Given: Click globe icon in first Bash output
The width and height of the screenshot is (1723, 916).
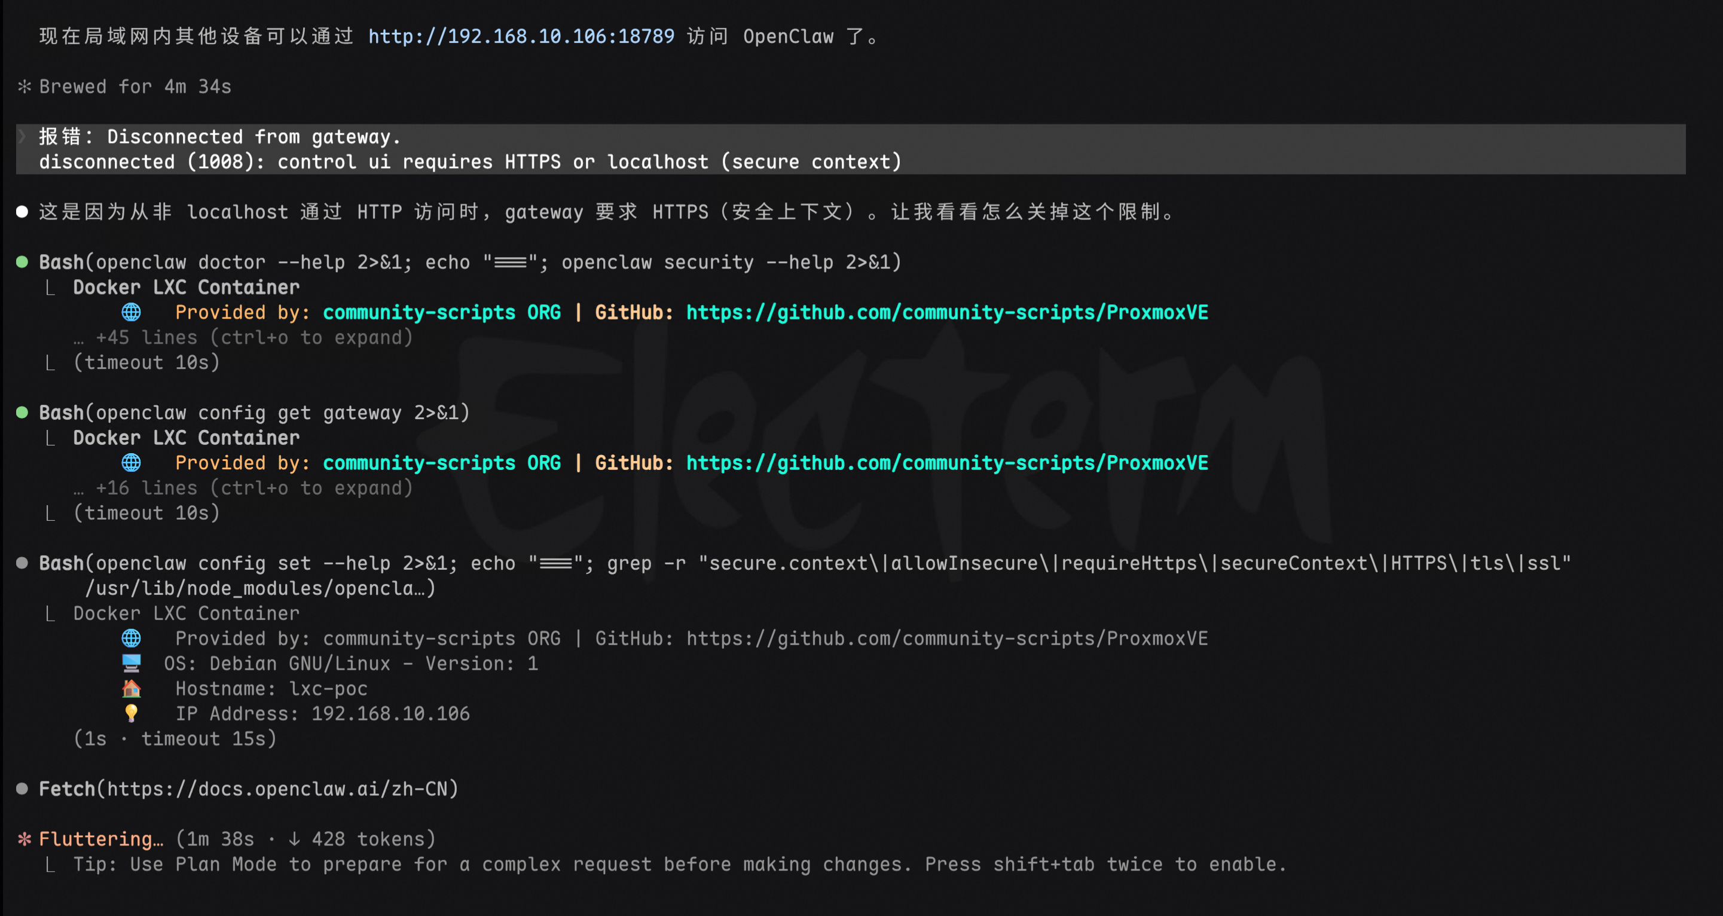Looking at the screenshot, I should [131, 312].
